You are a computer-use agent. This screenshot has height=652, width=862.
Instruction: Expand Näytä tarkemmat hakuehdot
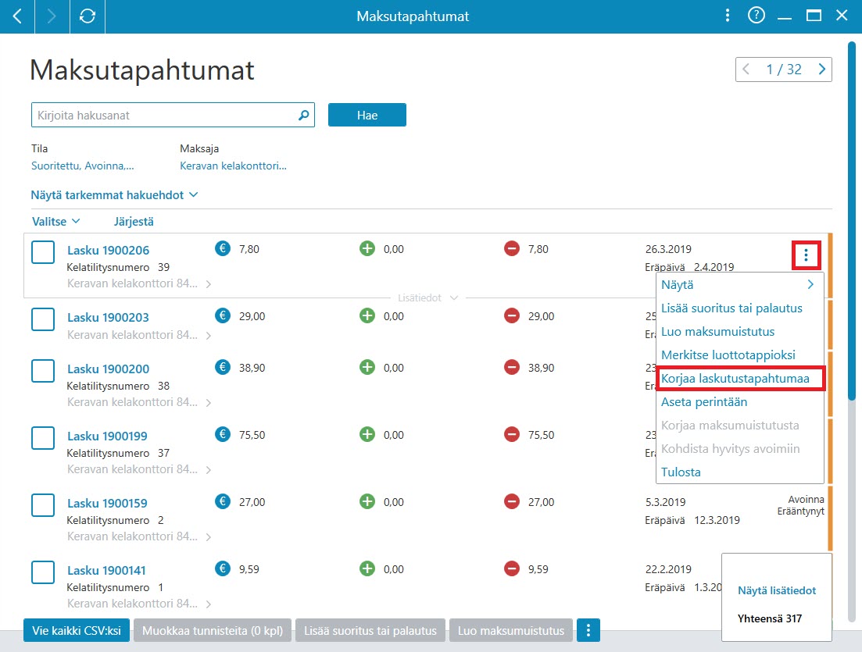pyautogui.click(x=114, y=195)
